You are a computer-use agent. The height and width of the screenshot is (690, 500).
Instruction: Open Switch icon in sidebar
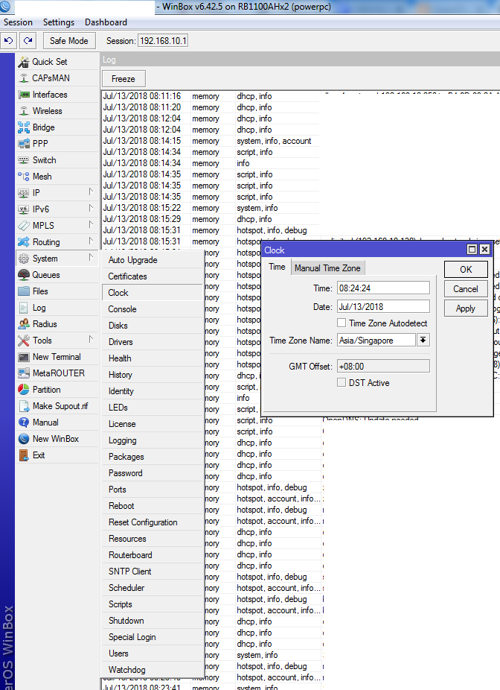click(23, 160)
